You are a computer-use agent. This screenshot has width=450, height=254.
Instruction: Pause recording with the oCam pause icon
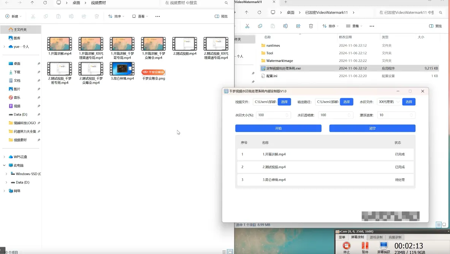[365, 246]
